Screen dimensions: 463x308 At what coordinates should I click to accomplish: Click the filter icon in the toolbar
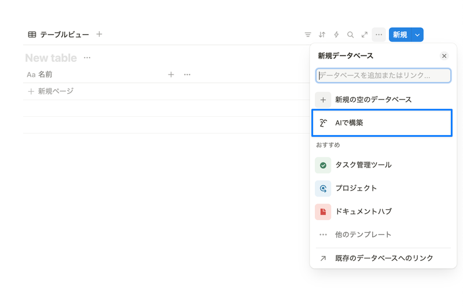pyautogui.click(x=308, y=35)
